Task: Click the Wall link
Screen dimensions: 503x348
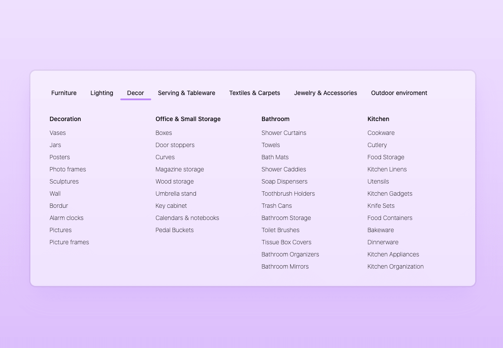Action: tap(55, 194)
